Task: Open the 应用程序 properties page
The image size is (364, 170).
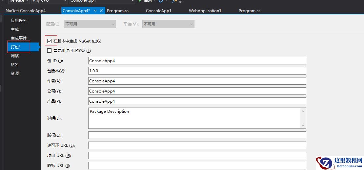Action: click(x=19, y=20)
